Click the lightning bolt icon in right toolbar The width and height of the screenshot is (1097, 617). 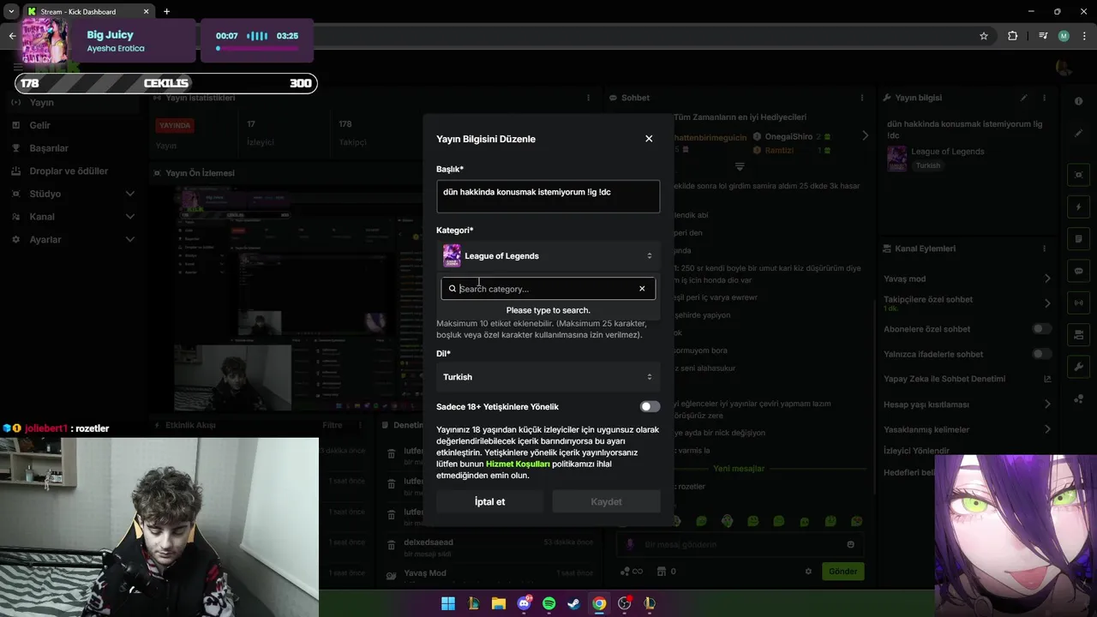(x=1079, y=207)
